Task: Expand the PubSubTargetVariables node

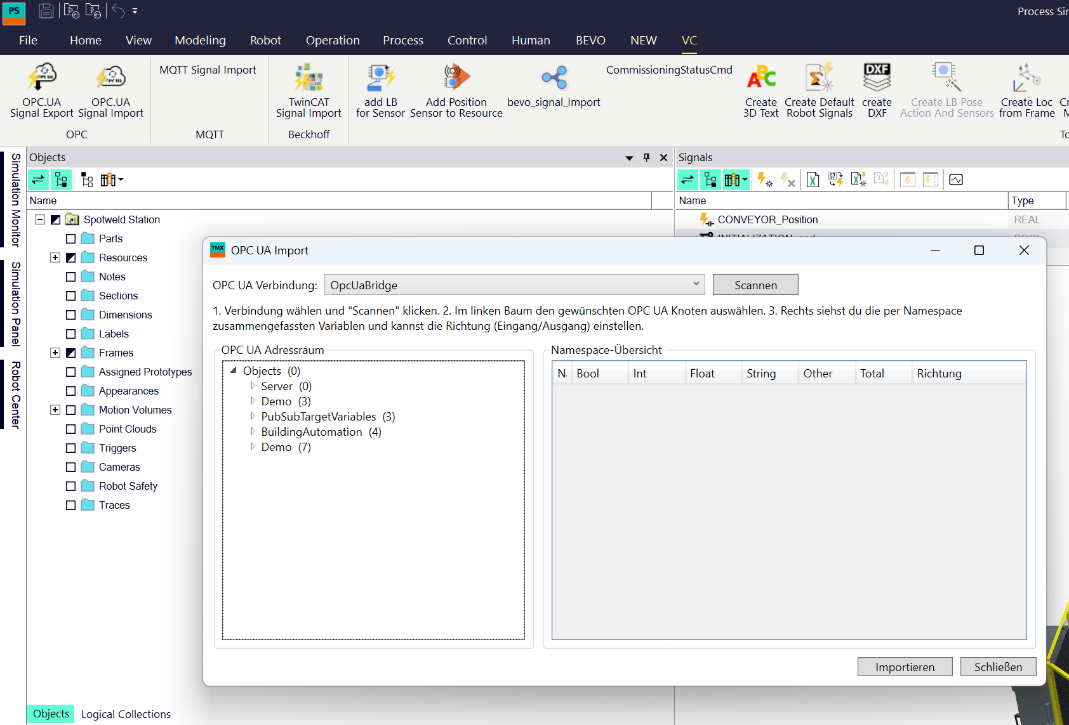Action: tap(253, 416)
